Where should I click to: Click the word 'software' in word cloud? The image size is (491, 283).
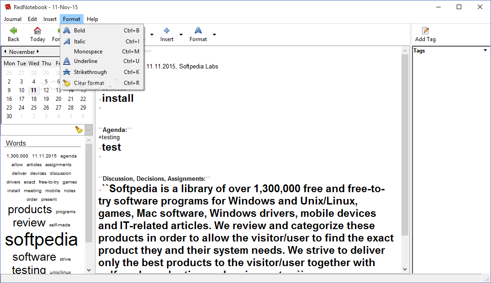tap(34, 257)
